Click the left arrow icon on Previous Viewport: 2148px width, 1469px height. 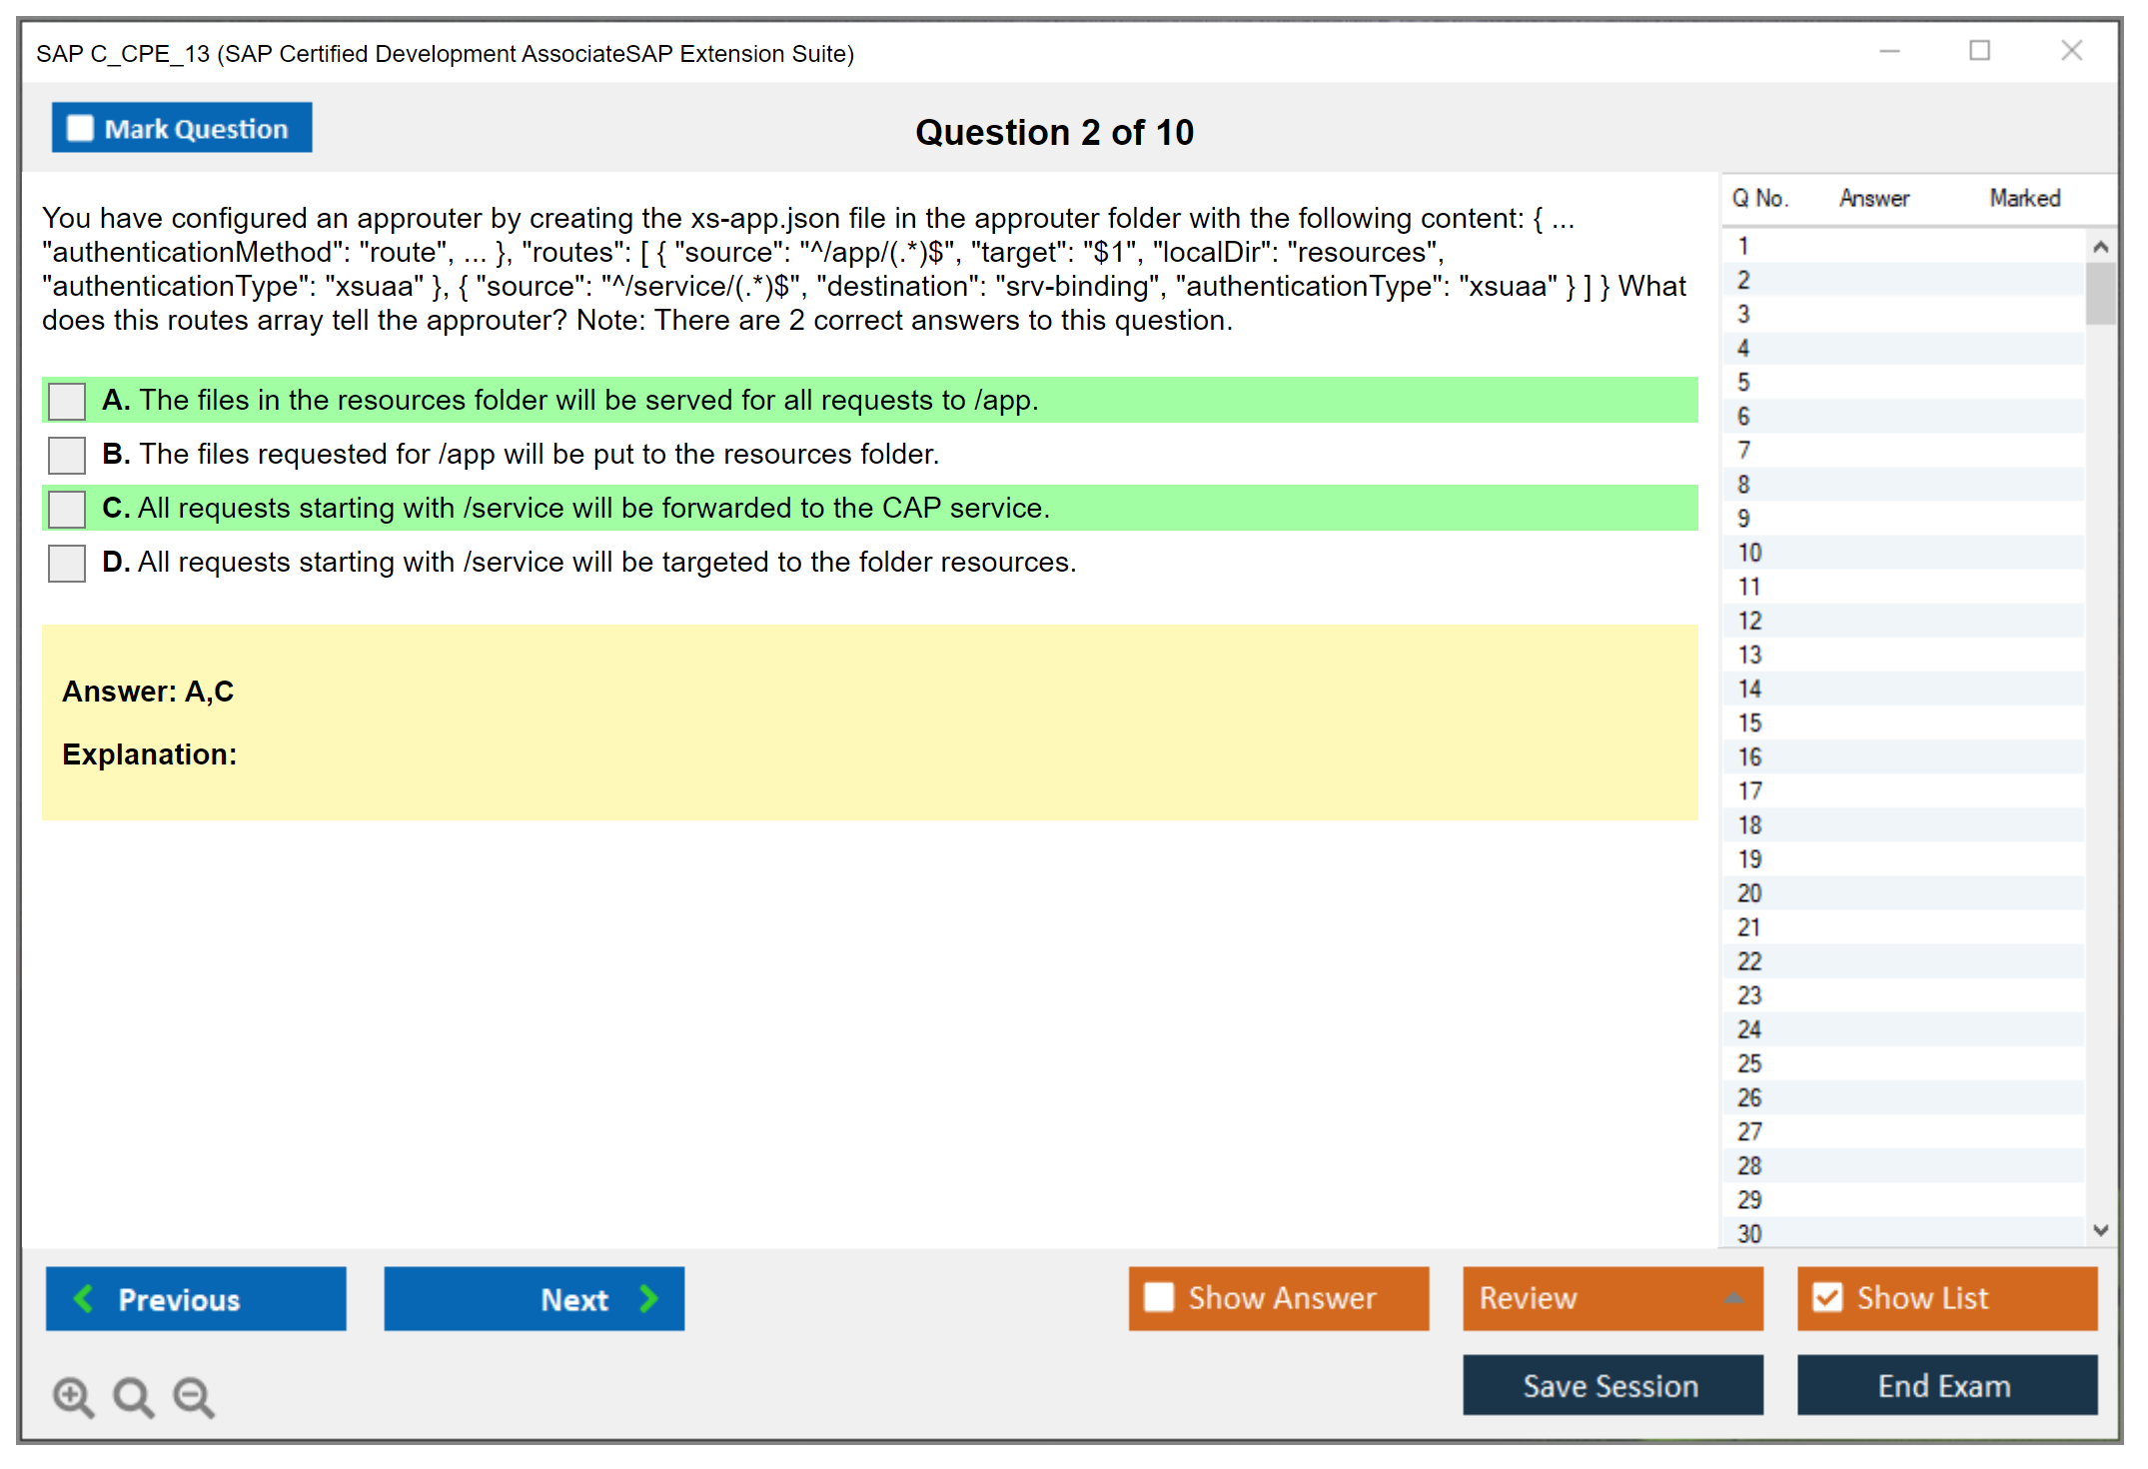84,1298
